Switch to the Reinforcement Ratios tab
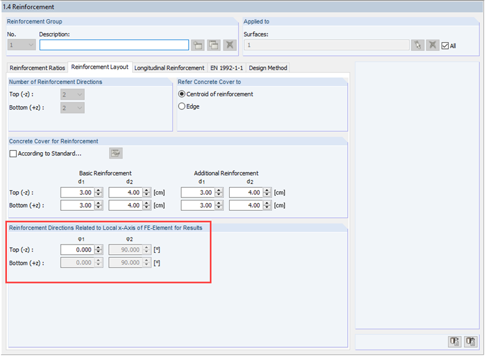Image resolution: width=485 pixels, height=356 pixels. coord(37,68)
